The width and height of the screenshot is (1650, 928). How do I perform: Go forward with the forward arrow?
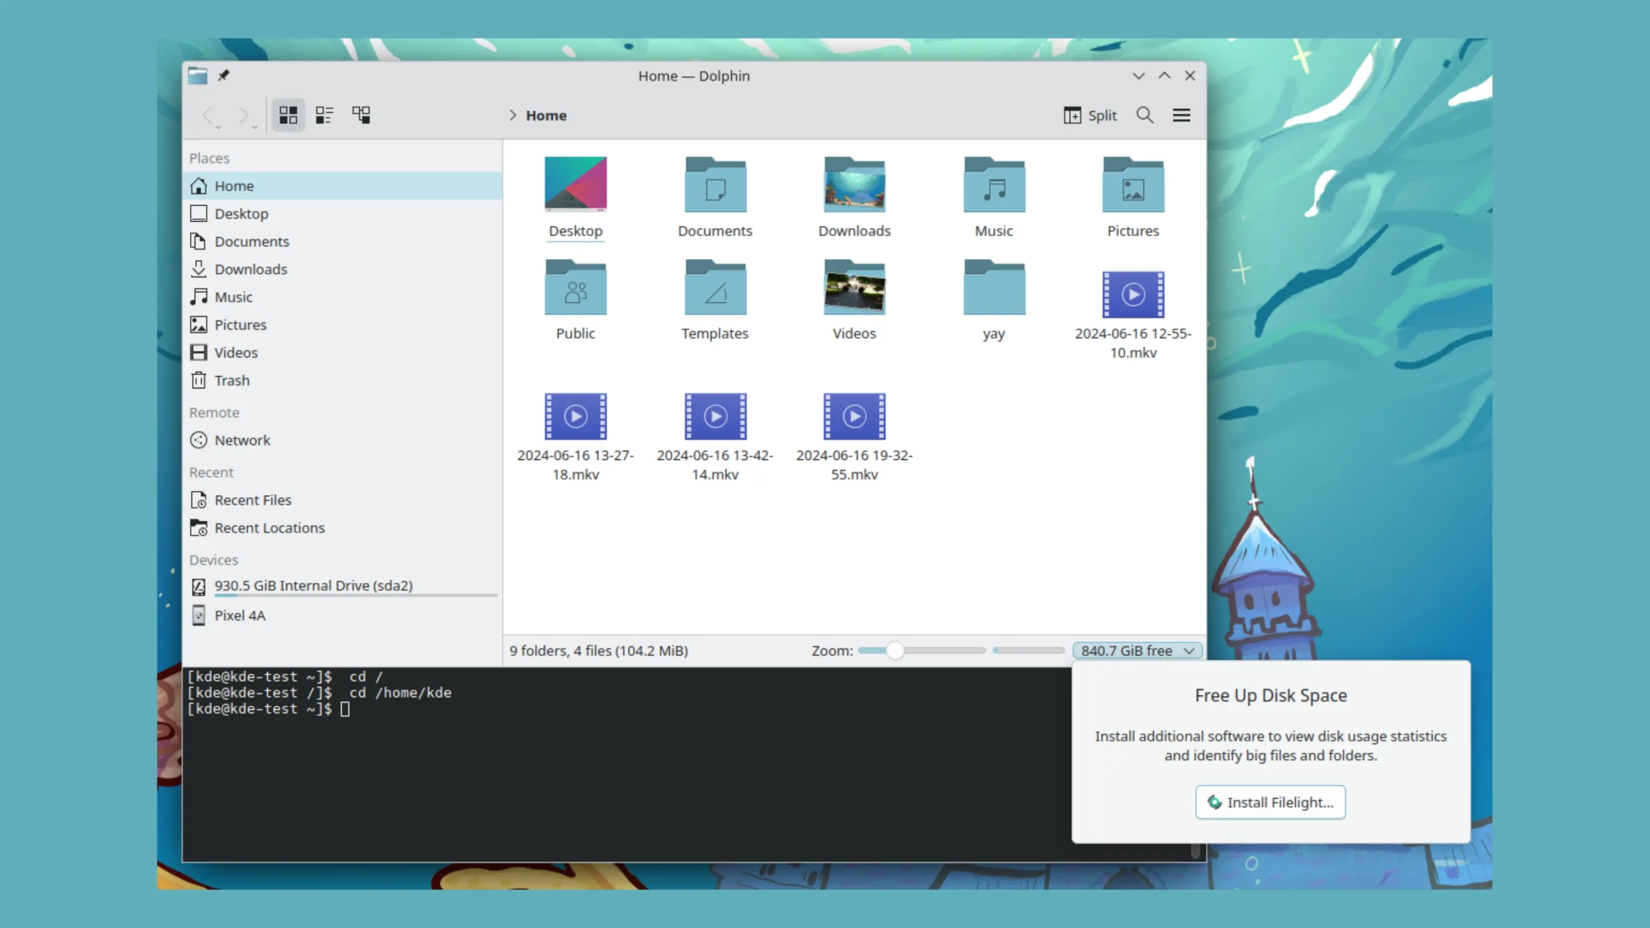coord(243,115)
